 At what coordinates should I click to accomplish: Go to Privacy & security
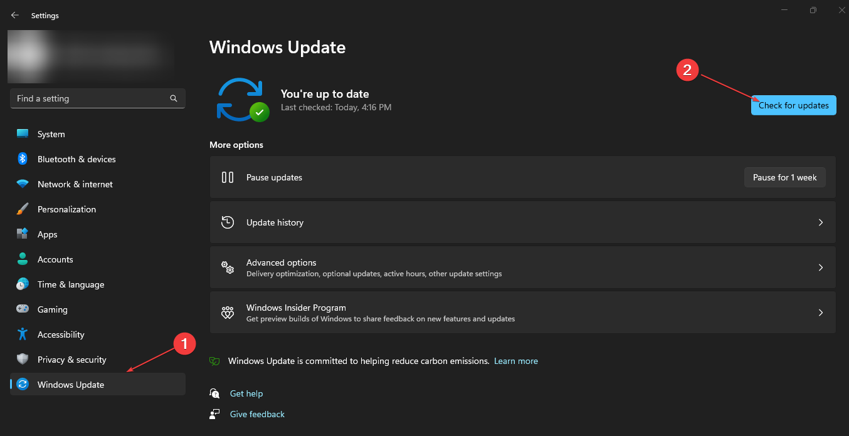pyautogui.click(x=98, y=360)
